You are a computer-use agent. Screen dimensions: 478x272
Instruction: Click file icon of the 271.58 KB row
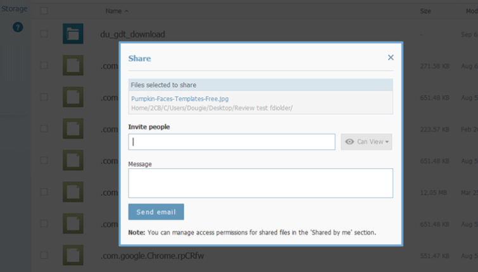point(73,65)
